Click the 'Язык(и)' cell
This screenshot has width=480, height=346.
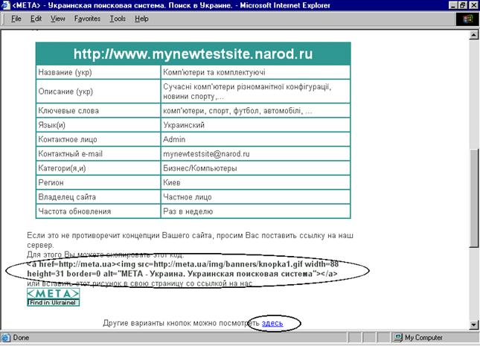[x=98, y=125]
